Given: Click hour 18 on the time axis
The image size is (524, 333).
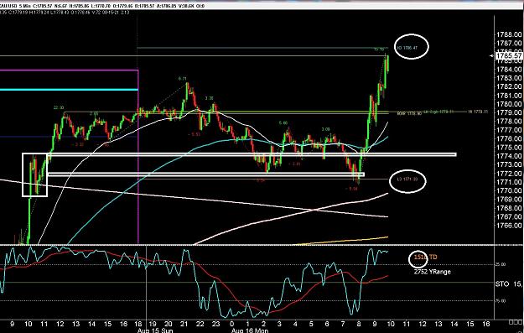Looking at the screenshot, I should [139, 324].
